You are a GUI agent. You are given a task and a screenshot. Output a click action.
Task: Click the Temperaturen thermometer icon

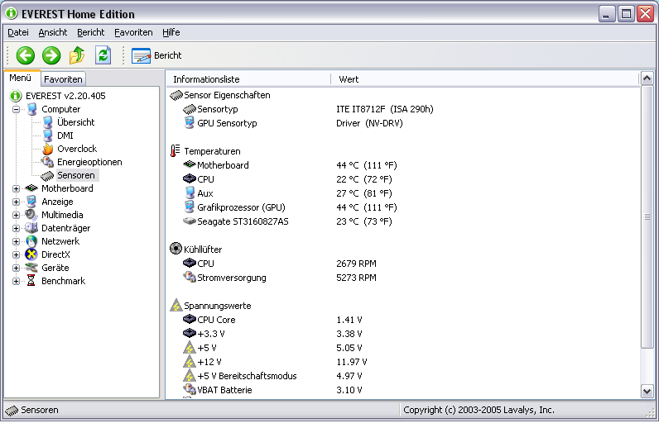(x=175, y=151)
